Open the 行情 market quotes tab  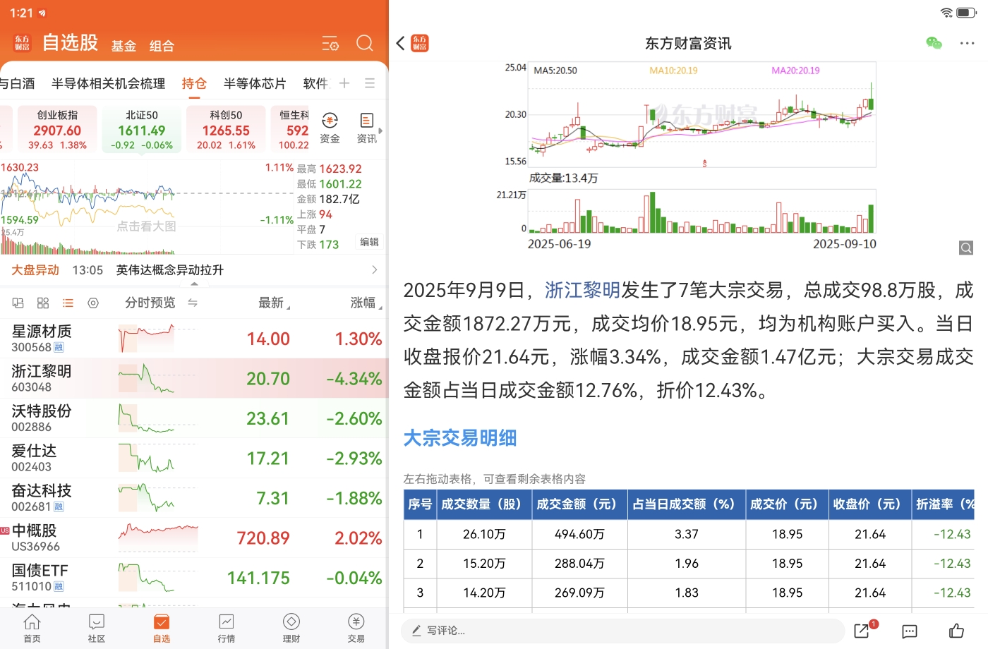coord(227,628)
